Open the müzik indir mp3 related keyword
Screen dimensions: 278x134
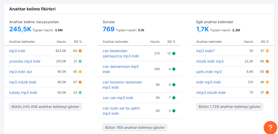210,62
